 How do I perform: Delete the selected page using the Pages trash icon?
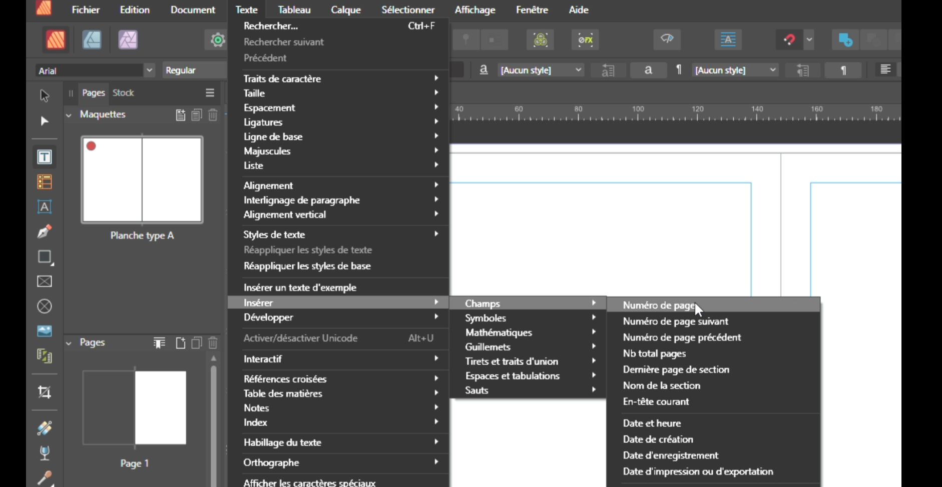pyautogui.click(x=213, y=343)
